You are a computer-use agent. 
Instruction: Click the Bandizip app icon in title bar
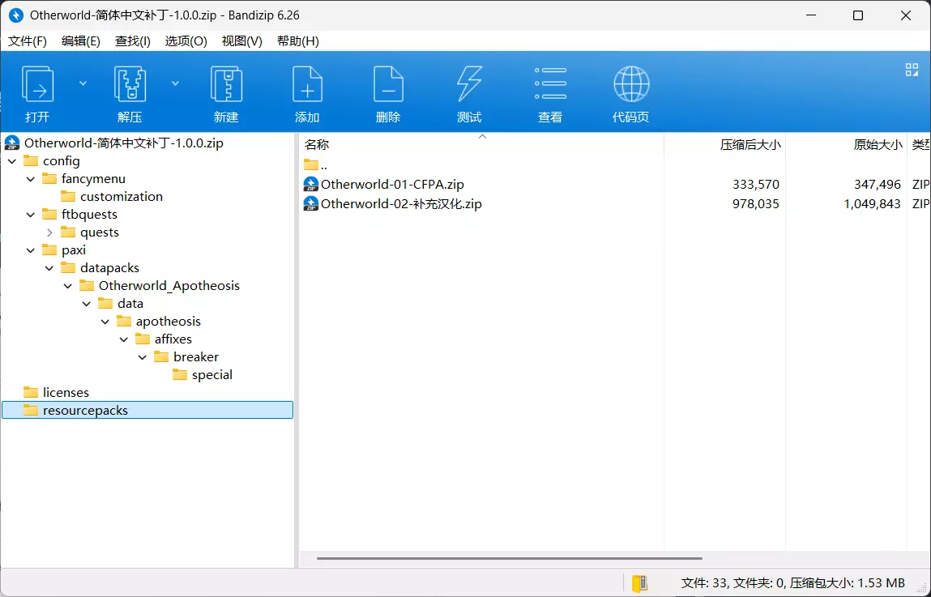[16, 15]
